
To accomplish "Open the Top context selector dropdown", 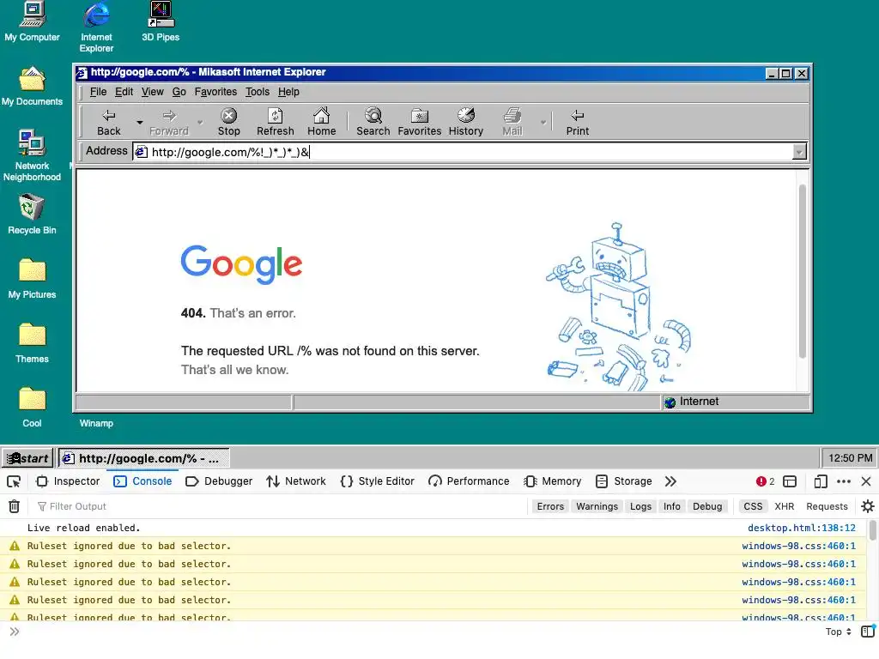I will click(x=838, y=632).
